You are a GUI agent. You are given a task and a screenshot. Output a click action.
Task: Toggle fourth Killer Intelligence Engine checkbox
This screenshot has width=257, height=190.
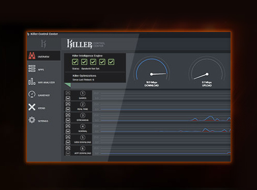pos(102,62)
